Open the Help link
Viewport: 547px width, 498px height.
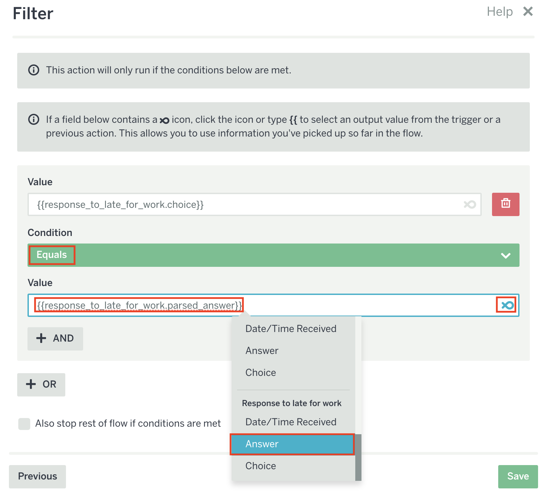click(500, 12)
